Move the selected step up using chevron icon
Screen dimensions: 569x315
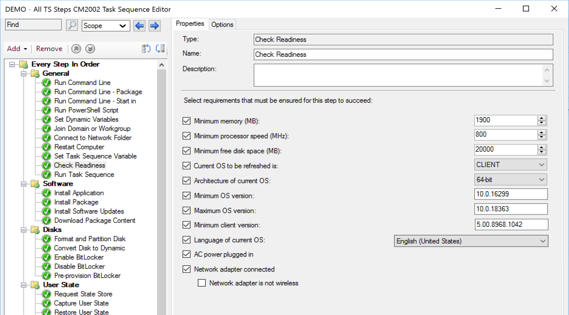(76, 49)
